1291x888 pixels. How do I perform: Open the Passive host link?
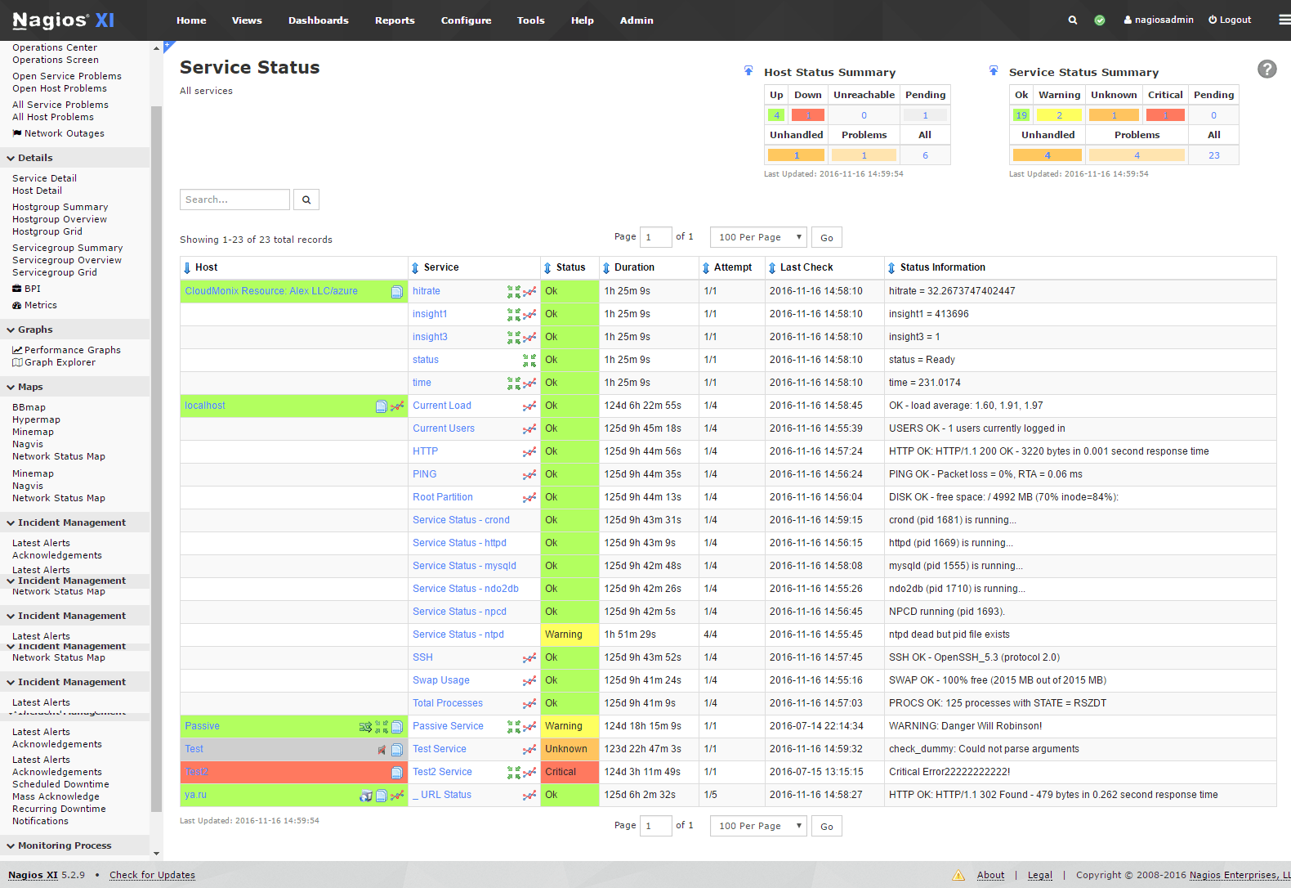(x=202, y=726)
